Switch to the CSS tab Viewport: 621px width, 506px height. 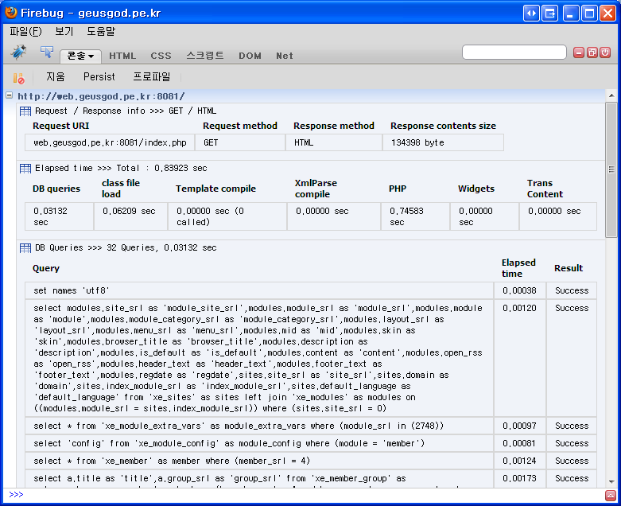click(x=161, y=56)
